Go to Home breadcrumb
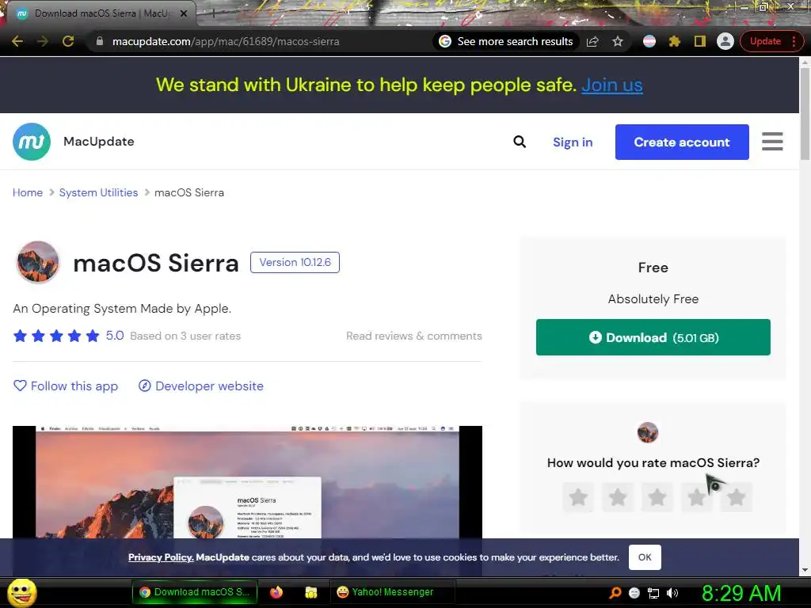The image size is (811, 608). click(x=28, y=192)
